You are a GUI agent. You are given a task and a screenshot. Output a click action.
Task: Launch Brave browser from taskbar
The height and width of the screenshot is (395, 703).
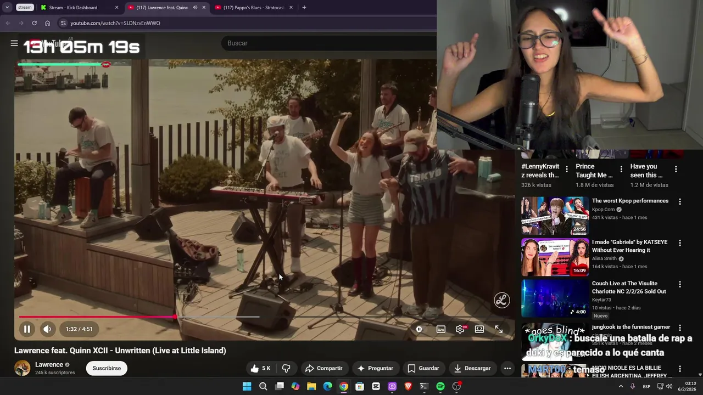click(408, 387)
